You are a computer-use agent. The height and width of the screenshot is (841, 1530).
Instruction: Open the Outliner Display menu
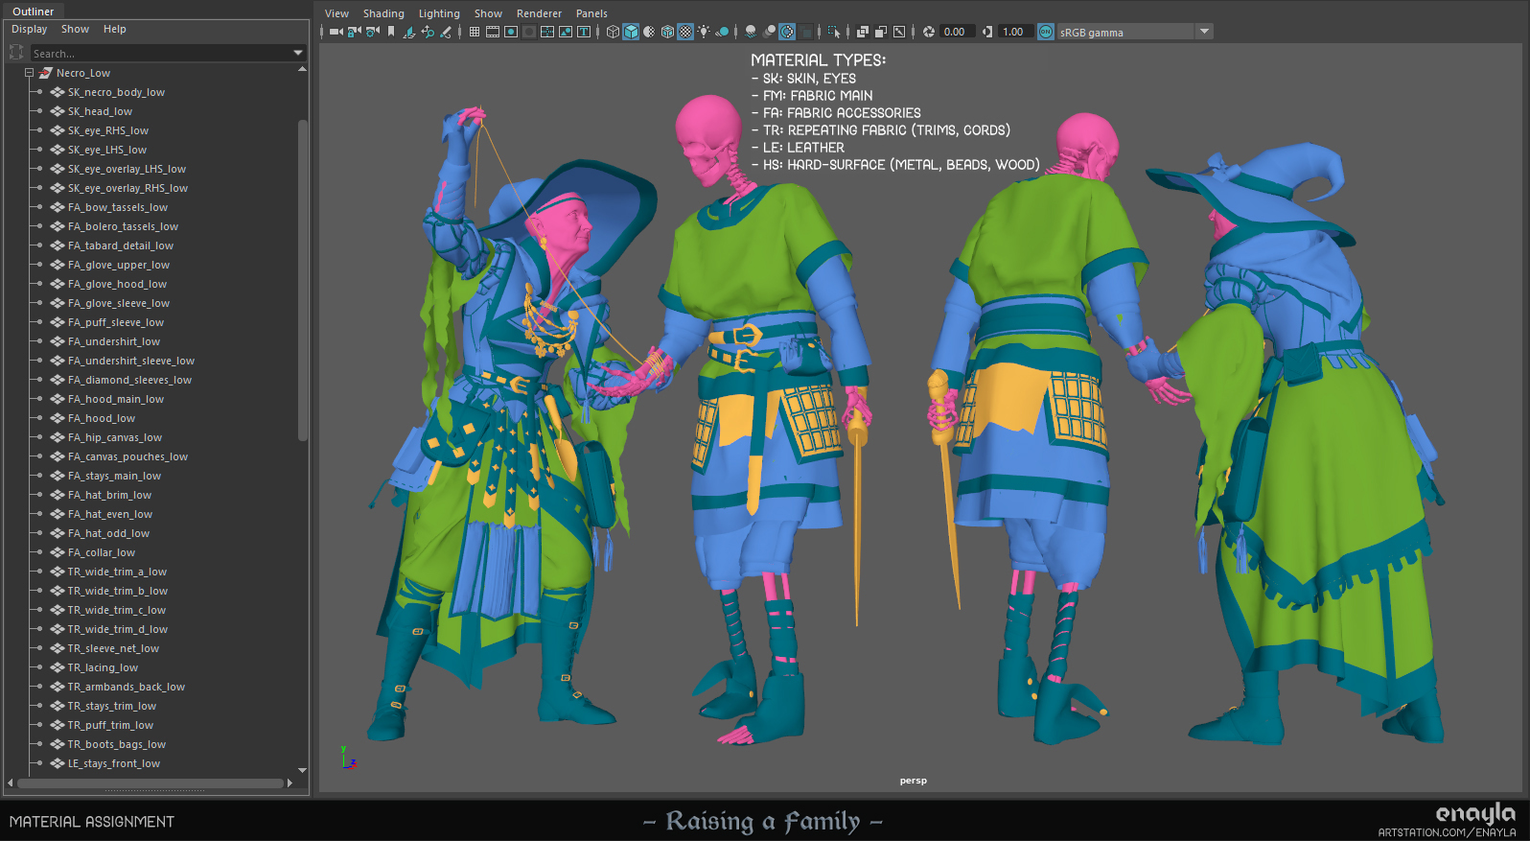[x=29, y=29]
